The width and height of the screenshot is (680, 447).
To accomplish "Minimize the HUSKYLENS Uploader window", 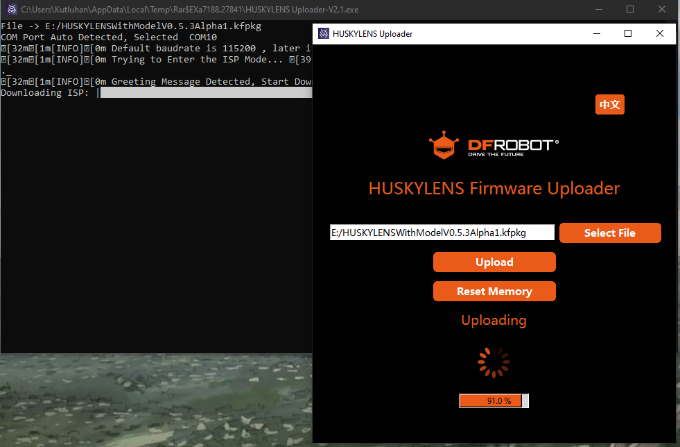I will (x=597, y=33).
